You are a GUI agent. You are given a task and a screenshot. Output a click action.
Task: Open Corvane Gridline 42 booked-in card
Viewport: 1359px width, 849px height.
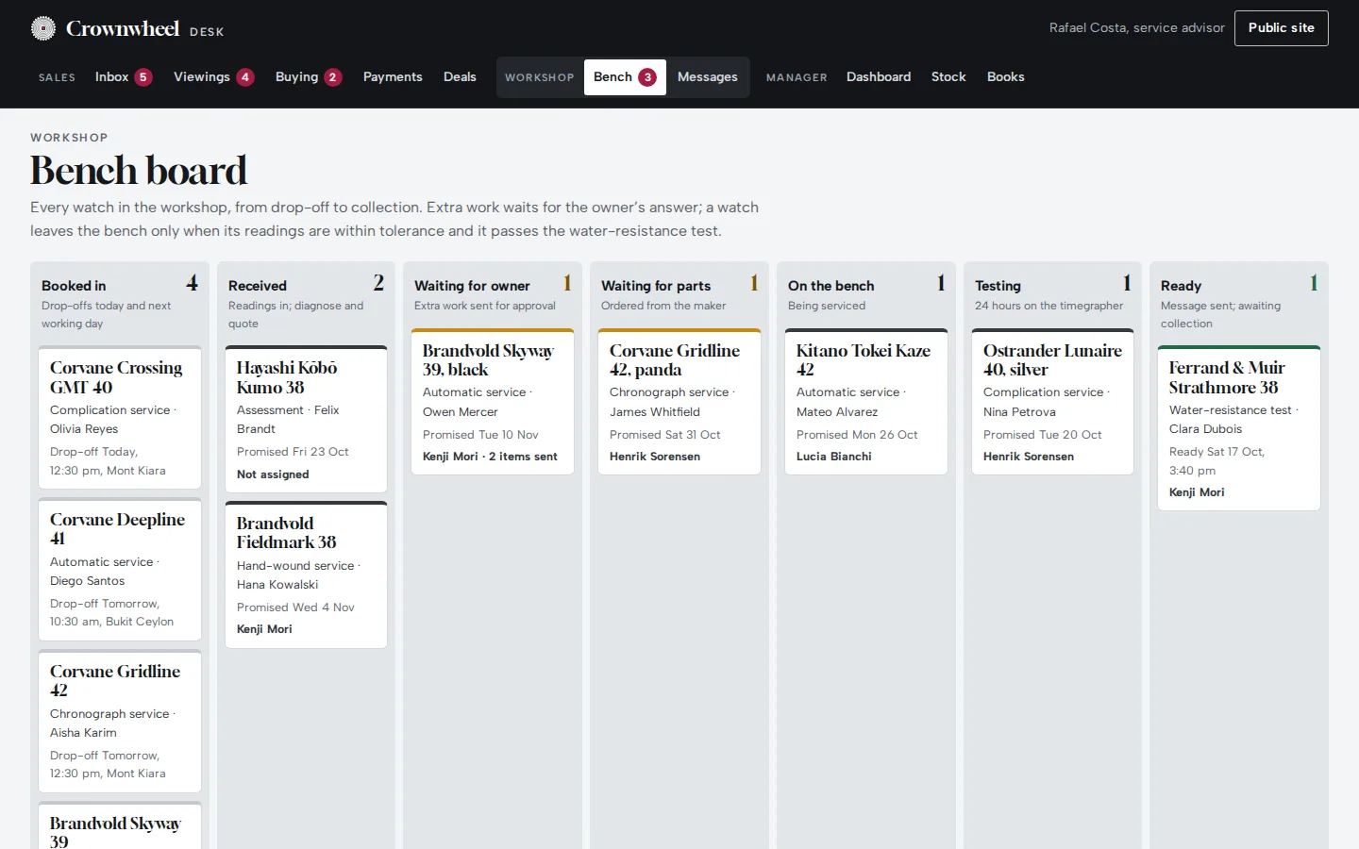coord(120,721)
